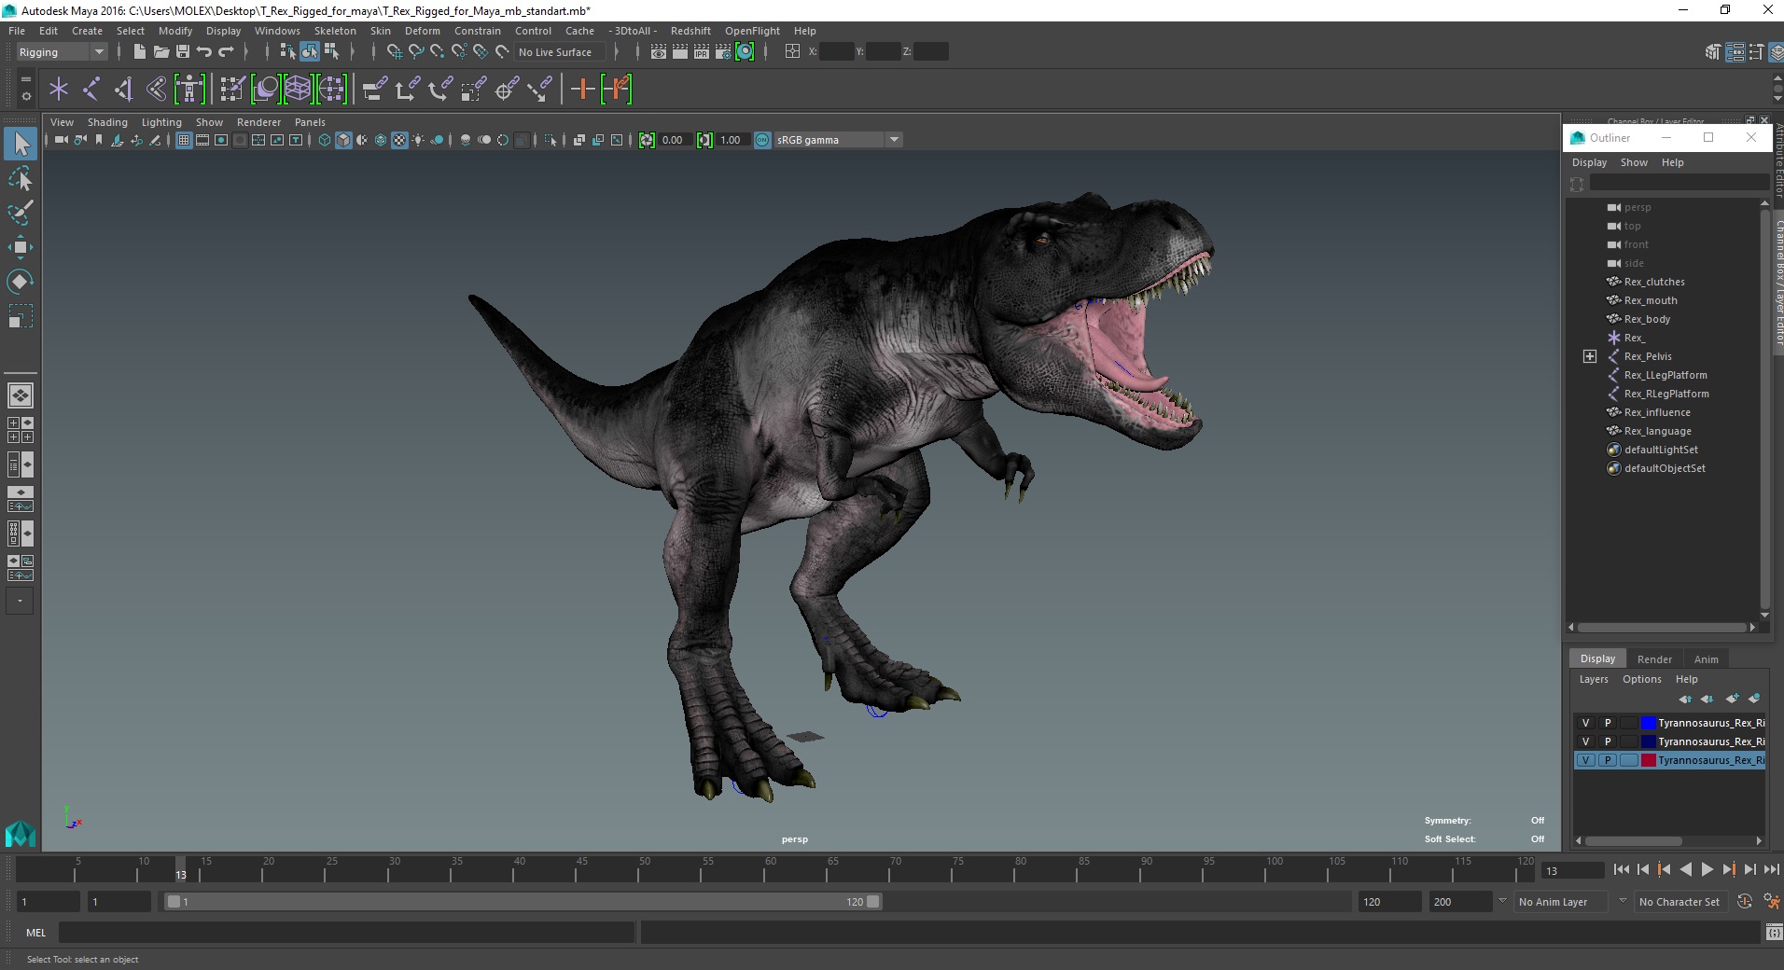Click the Open Scene folder icon

coord(160,51)
